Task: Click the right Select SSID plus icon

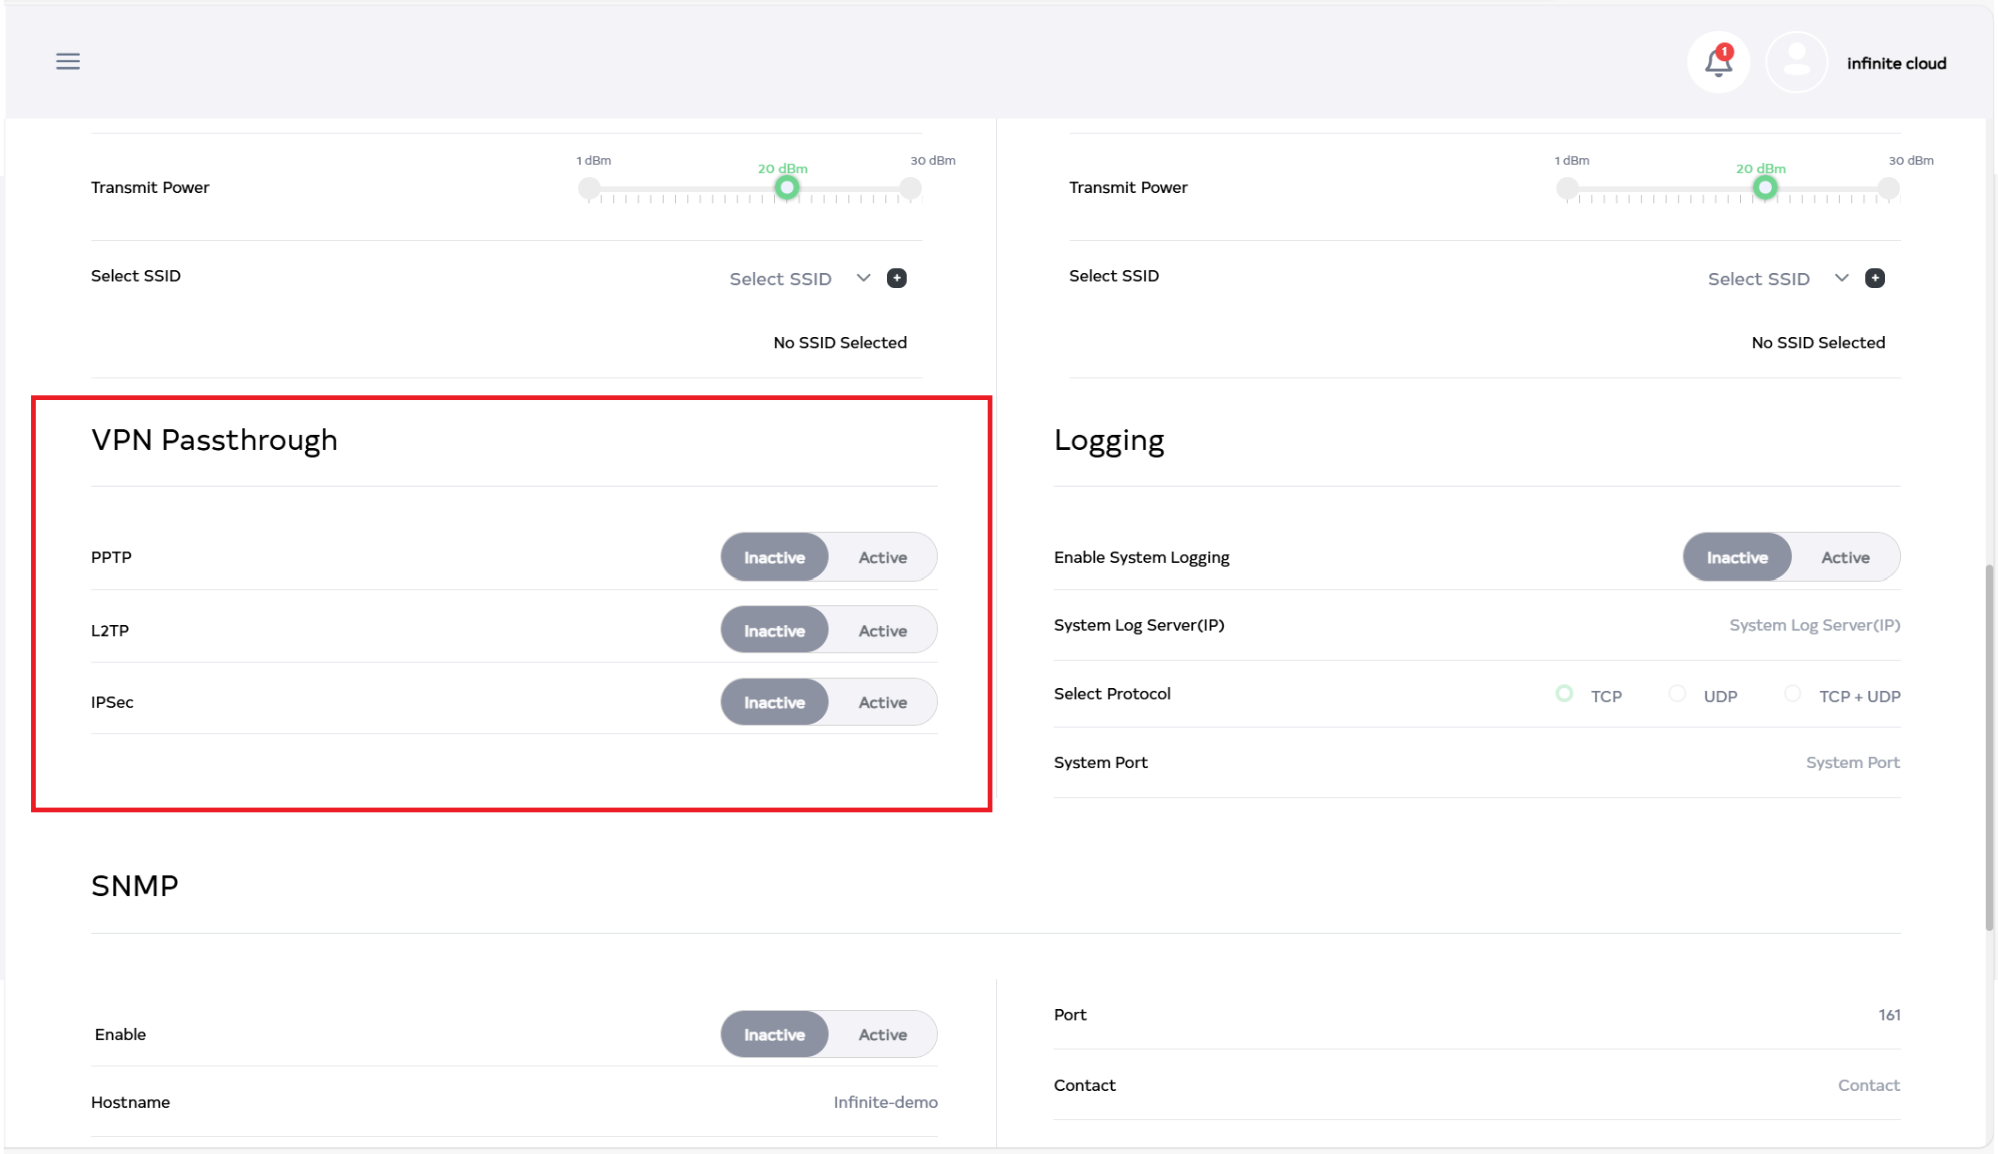Action: click(1875, 278)
